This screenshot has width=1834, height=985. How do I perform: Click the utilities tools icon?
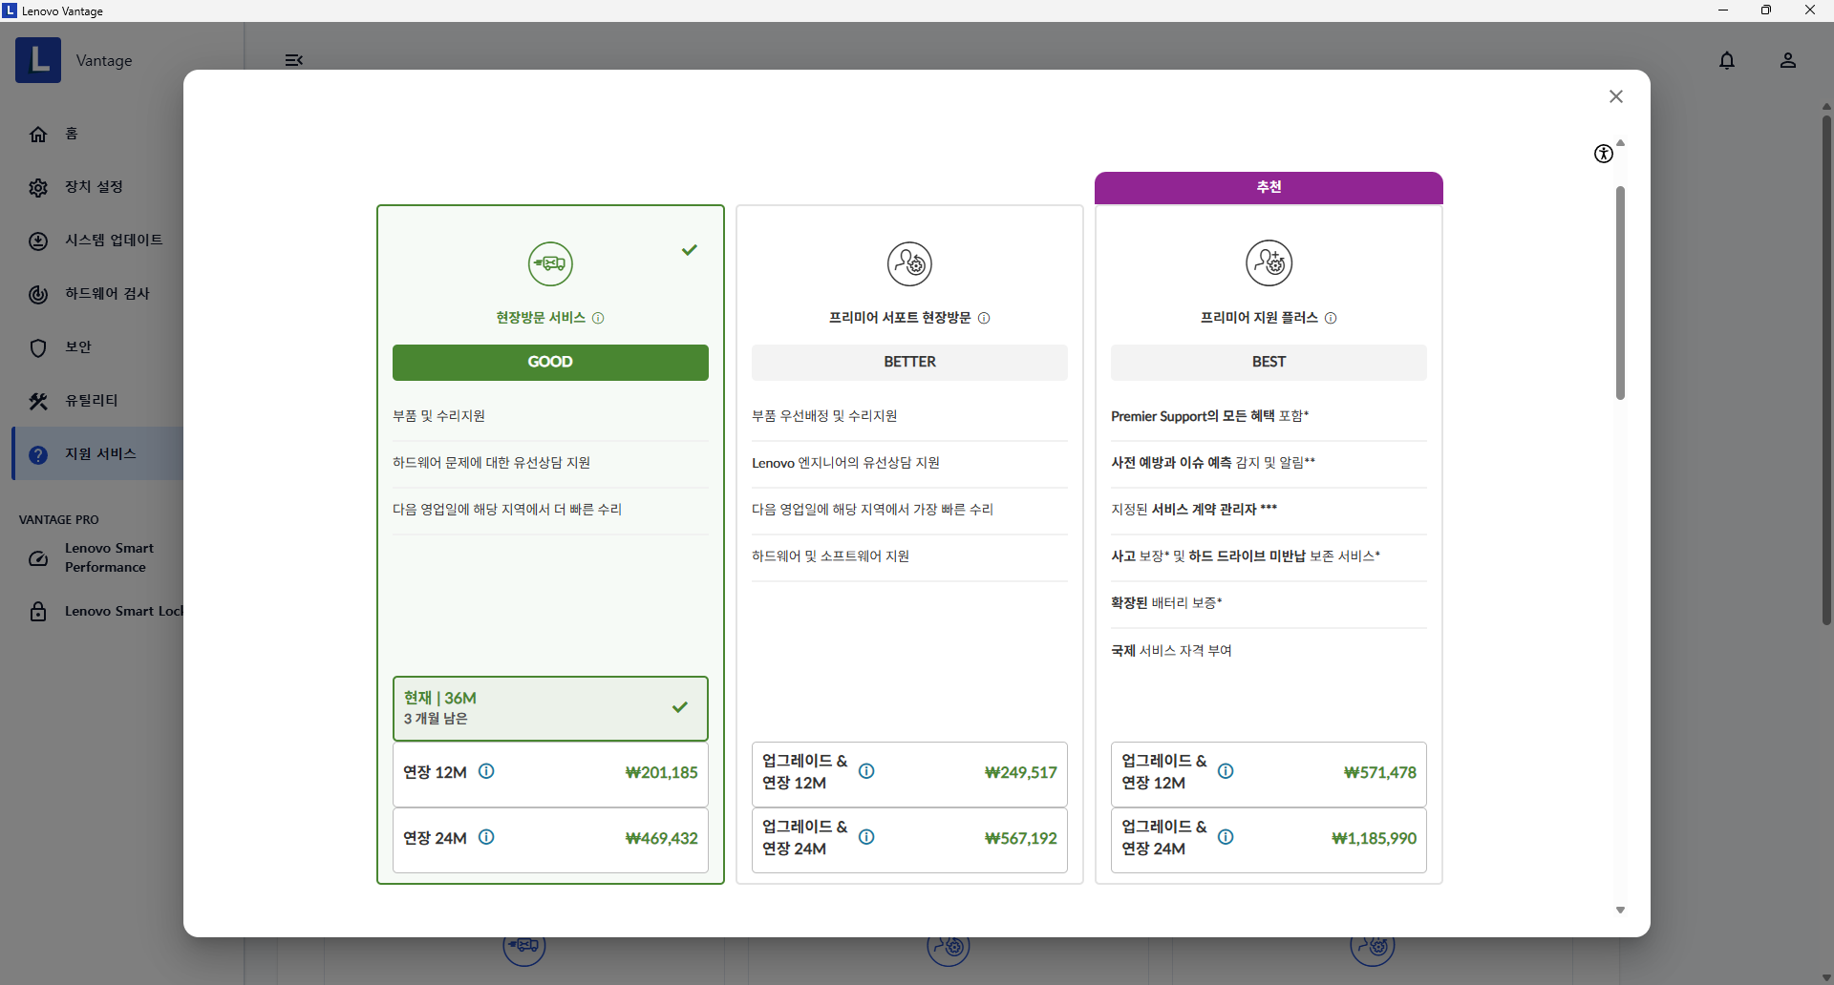tap(38, 402)
